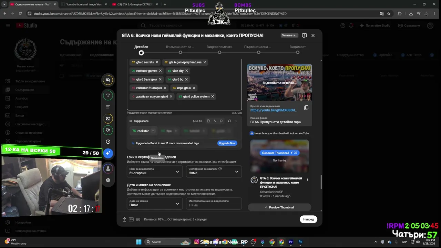The image size is (441, 248).
Task: Remove the 'gta 6 българия' tag
Action: [160, 80]
